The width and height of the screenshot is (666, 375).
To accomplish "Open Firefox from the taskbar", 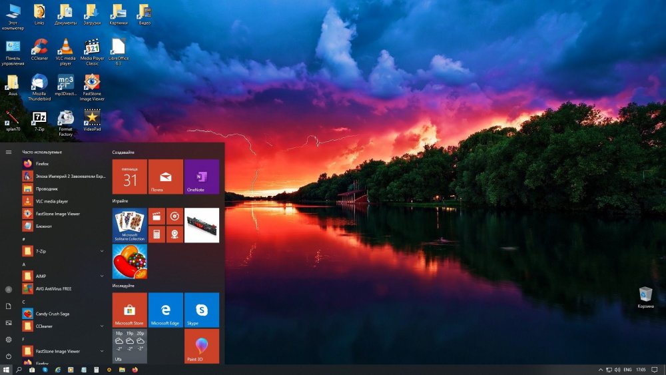I will 135,370.
